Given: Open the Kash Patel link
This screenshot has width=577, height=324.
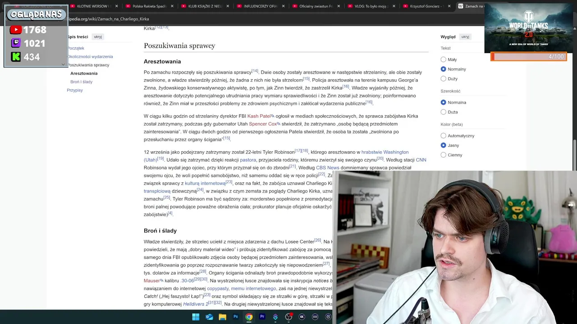Looking at the screenshot, I should (259, 116).
